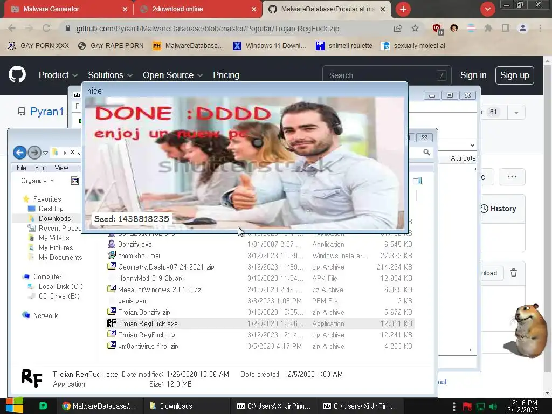The width and height of the screenshot is (552, 414).
Task: Open the Organize dropdown in Explorer
Action: click(37, 181)
